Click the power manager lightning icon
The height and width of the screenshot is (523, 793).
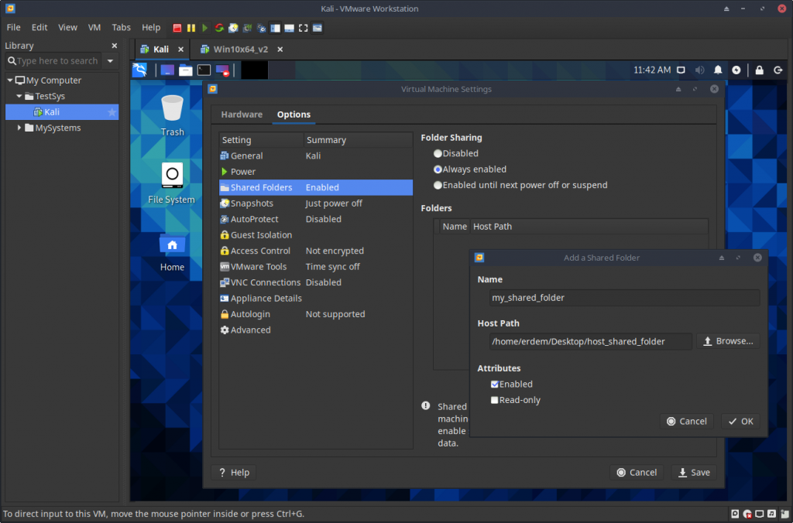tap(736, 70)
